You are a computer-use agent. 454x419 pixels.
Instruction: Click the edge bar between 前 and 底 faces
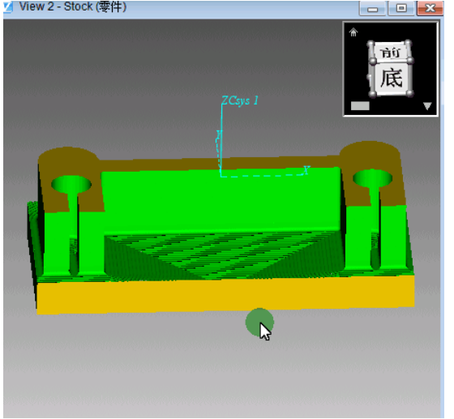coord(392,61)
